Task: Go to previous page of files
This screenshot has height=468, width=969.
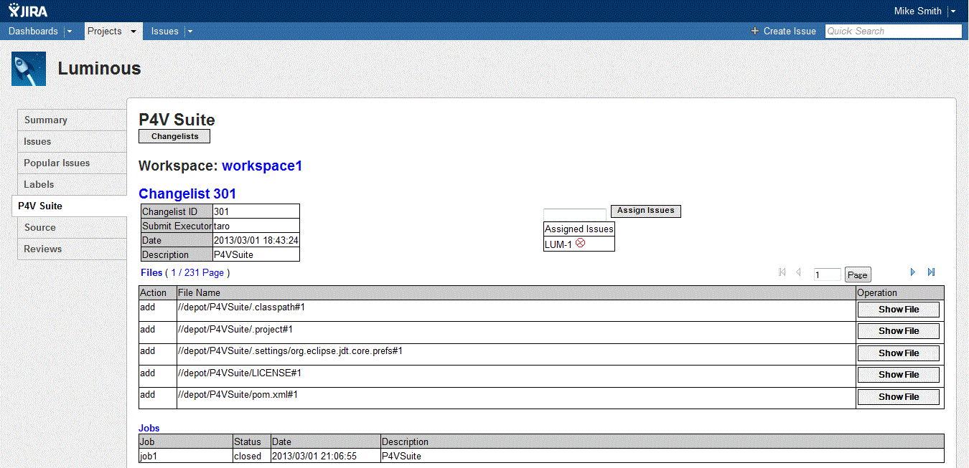Action: [x=798, y=272]
